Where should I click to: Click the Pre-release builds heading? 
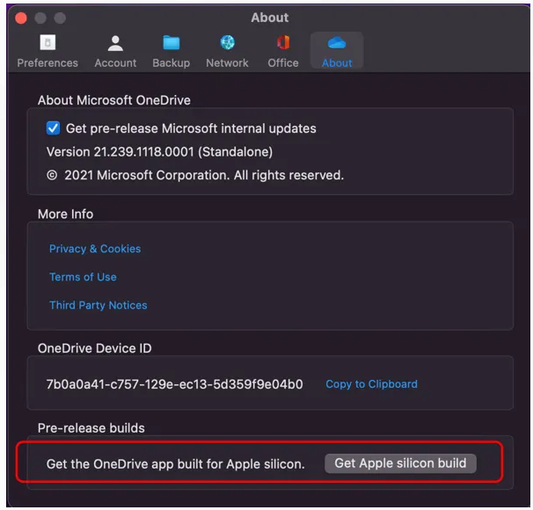(x=91, y=428)
